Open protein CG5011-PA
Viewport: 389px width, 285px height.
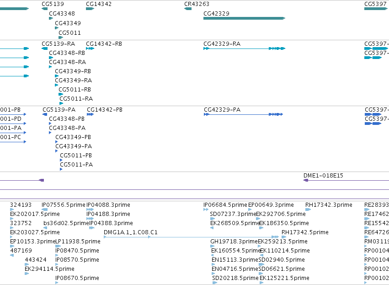76,165
